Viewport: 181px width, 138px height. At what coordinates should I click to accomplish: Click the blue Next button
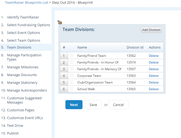(74, 105)
